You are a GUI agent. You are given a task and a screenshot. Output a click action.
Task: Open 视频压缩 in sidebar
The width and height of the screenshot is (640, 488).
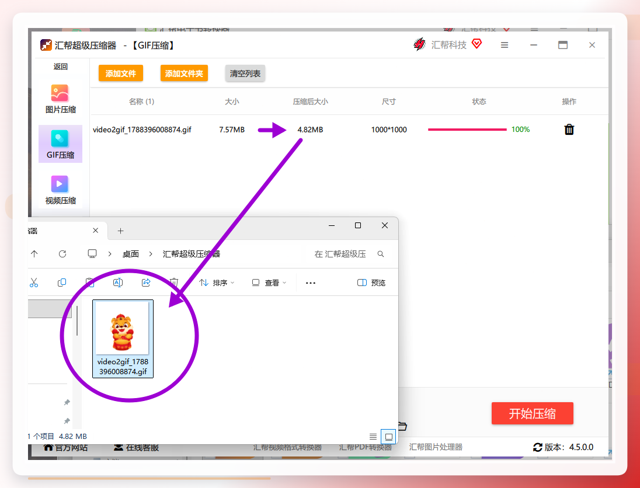click(60, 190)
